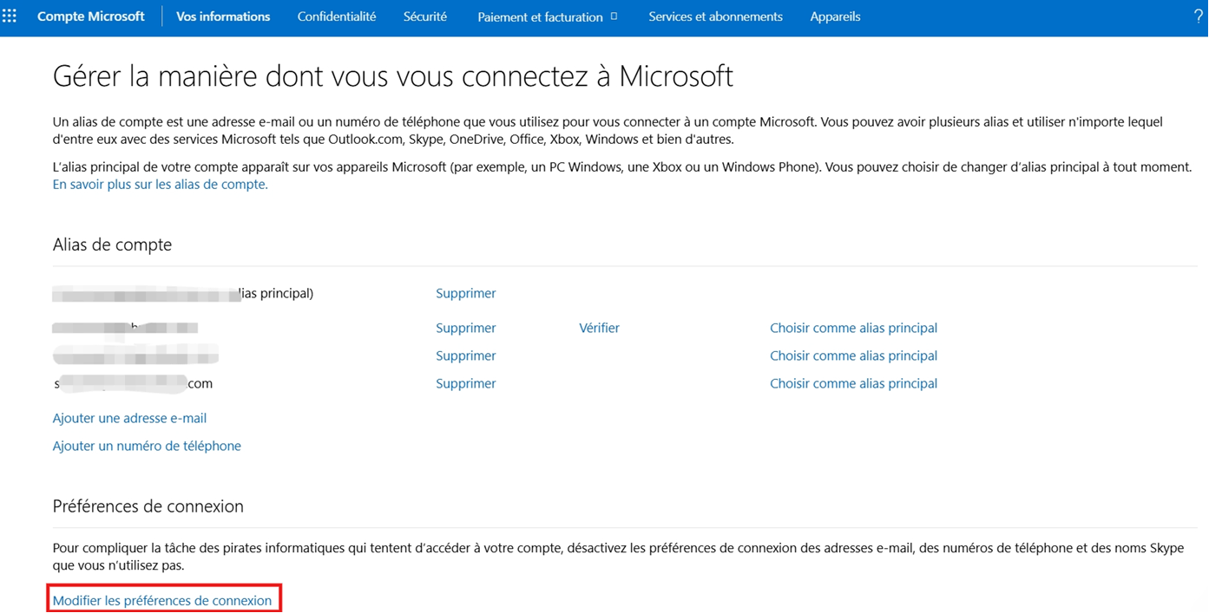Open Services et abonnements menu item

(x=715, y=16)
